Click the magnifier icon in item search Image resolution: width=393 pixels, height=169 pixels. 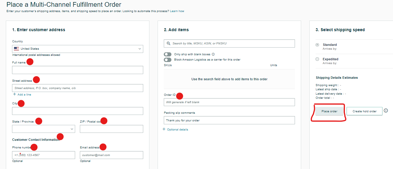(x=168, y=43)
